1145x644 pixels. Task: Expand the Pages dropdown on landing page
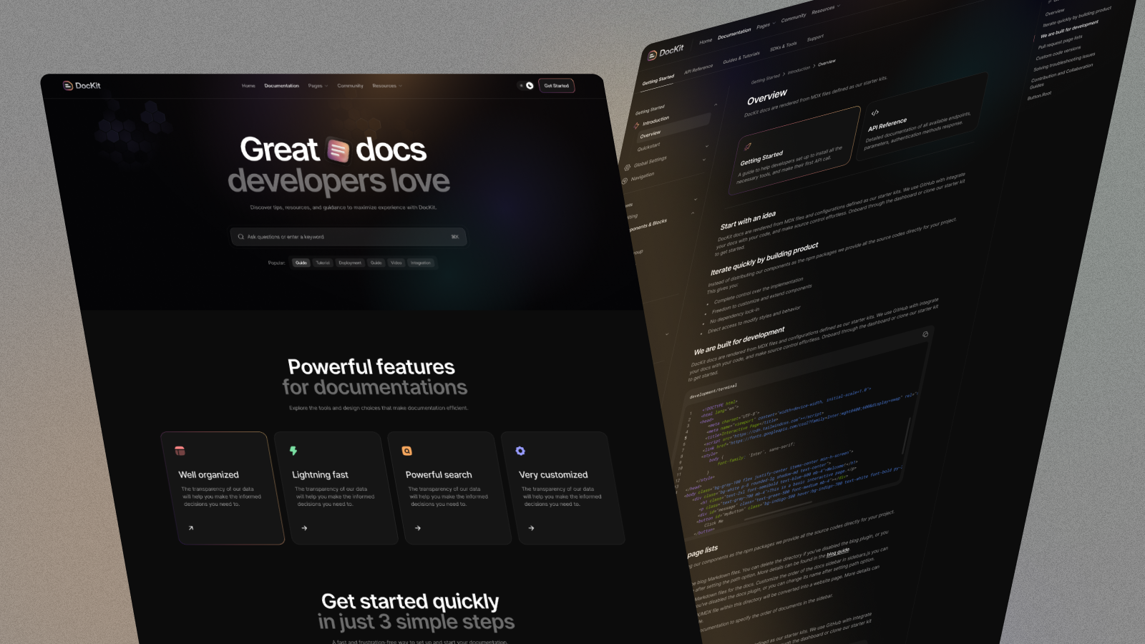[318, 86]
